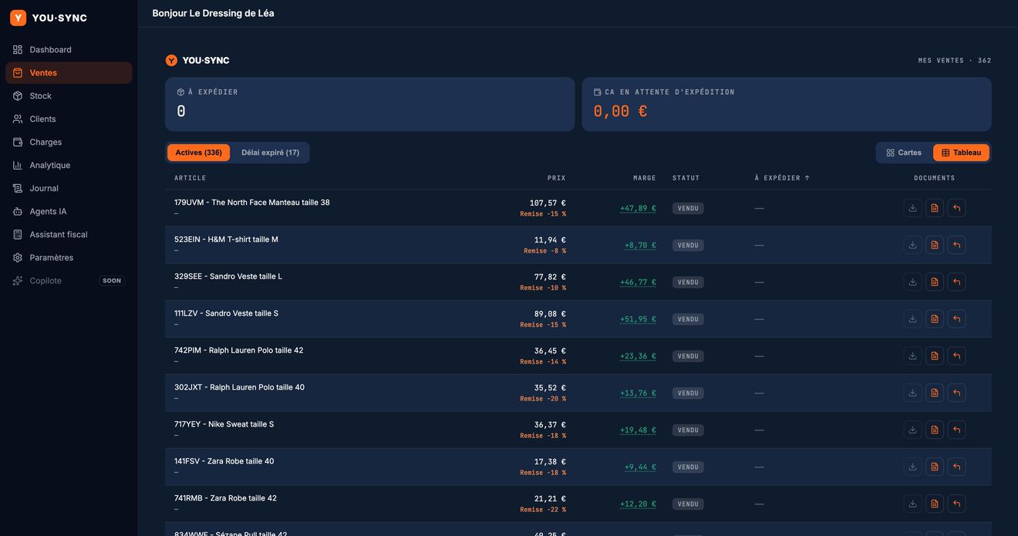Viewport: 1018px width, 536px height.
Task: Download icon for Ralph Lauren Polo taille 40
Action: coord(912,393)
